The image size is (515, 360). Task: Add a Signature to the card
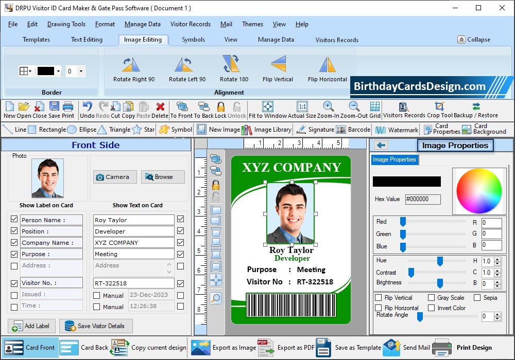point(315,130)
